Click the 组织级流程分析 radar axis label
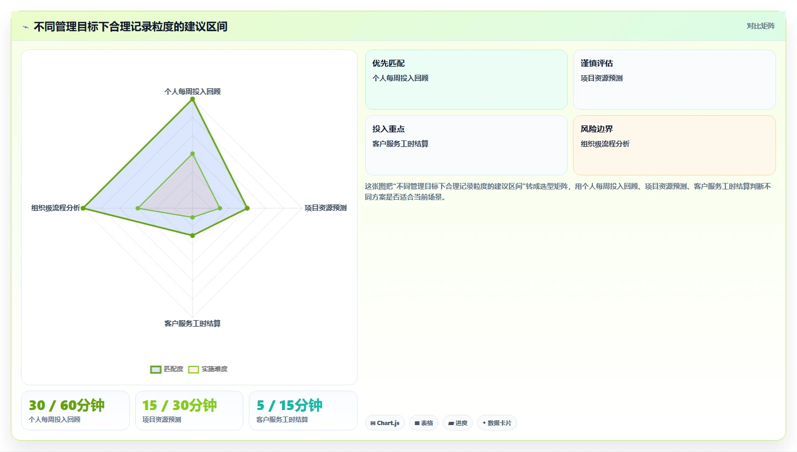The width and height of the screenshot is (797, 452). click(55, 208)
